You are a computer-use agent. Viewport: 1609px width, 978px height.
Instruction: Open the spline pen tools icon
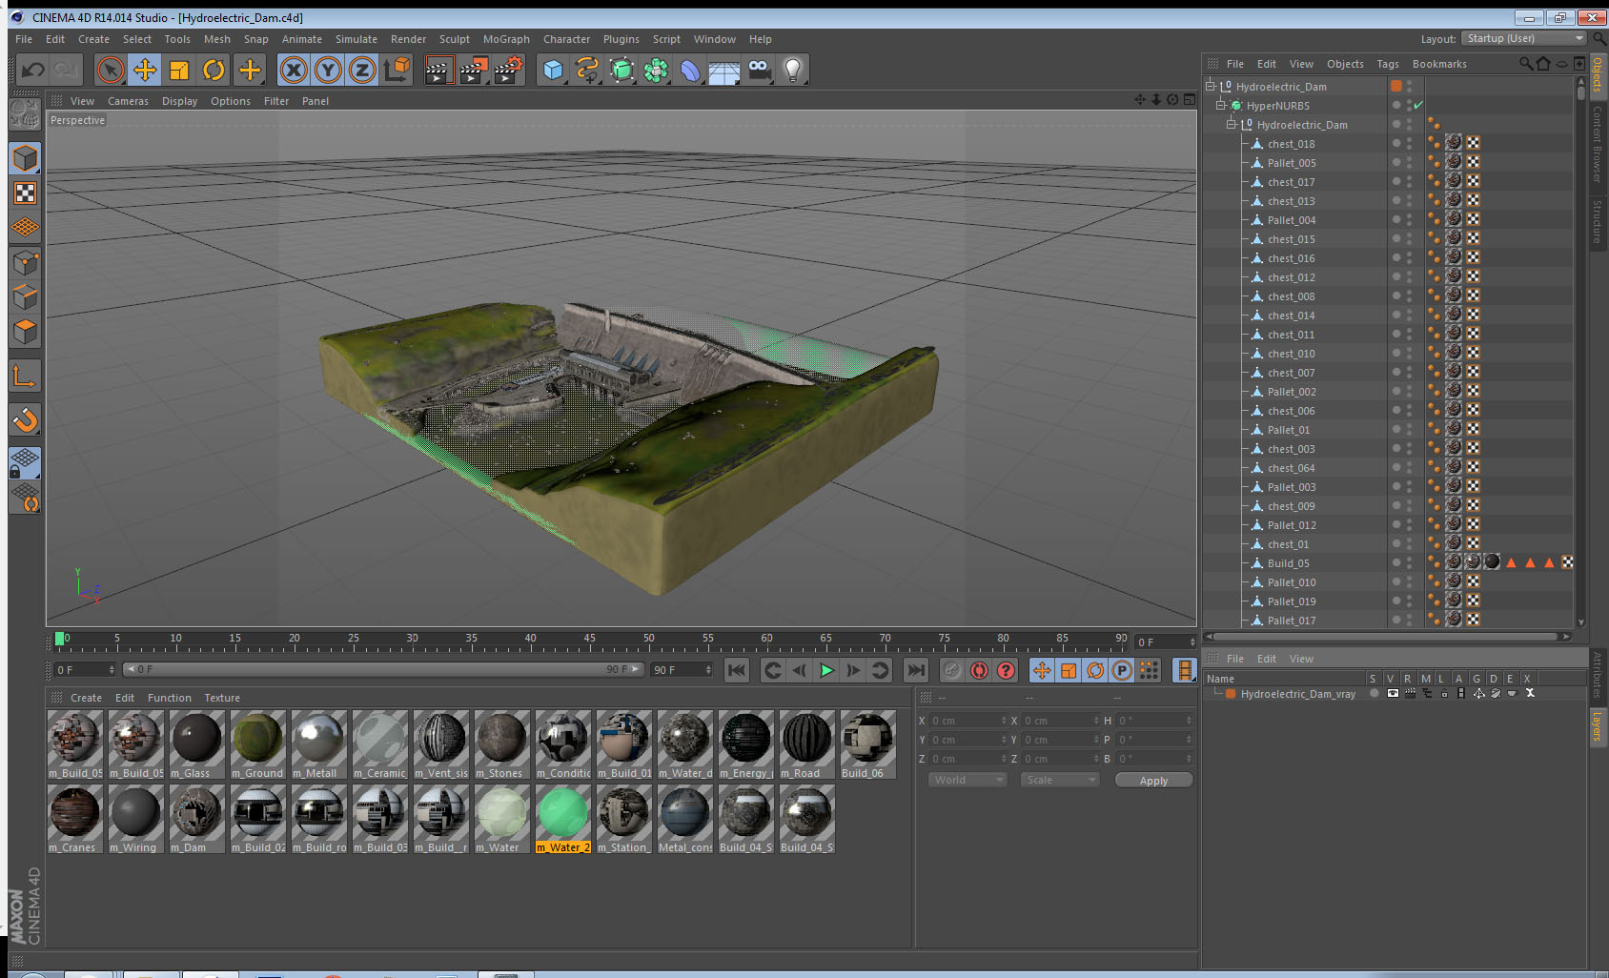587,70
